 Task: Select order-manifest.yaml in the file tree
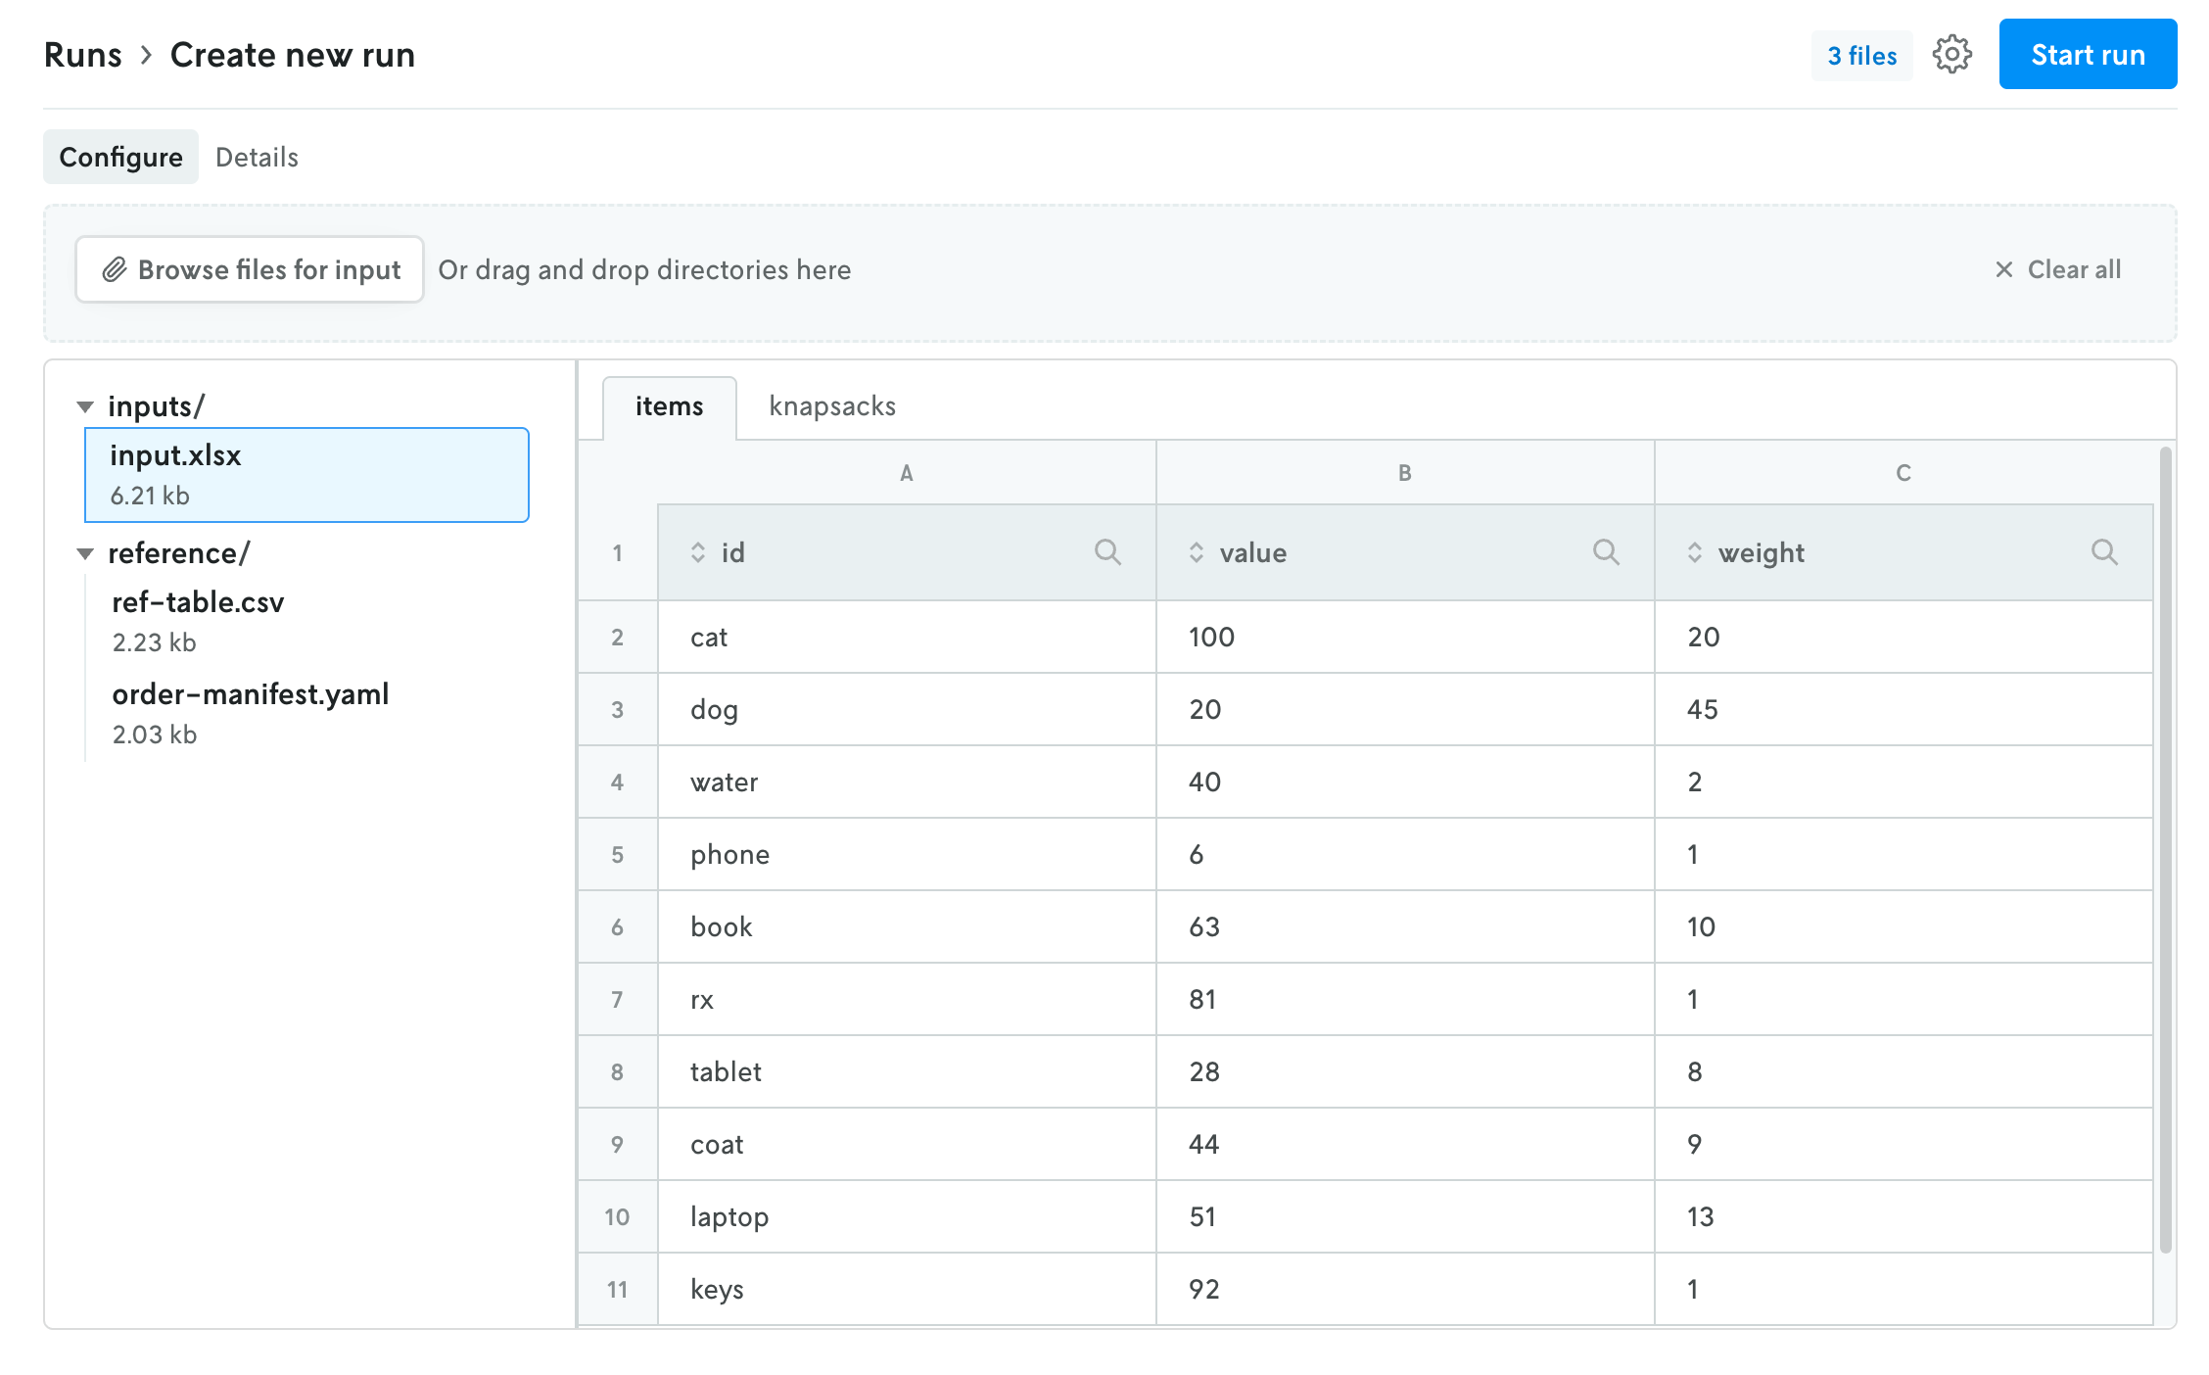coord(250,694)
